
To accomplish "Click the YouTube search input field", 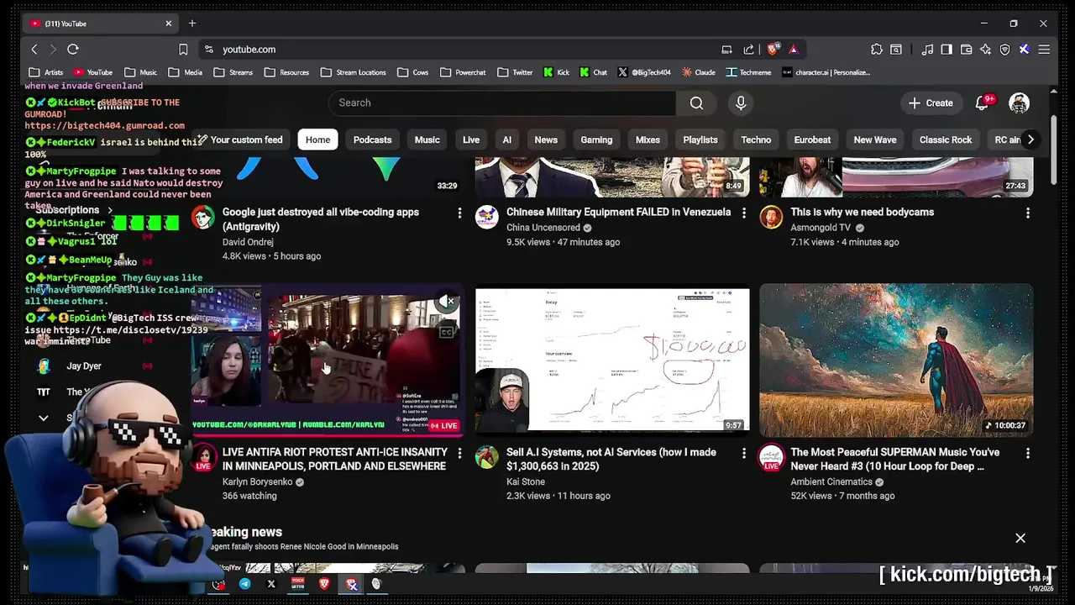I will (502, 103).
